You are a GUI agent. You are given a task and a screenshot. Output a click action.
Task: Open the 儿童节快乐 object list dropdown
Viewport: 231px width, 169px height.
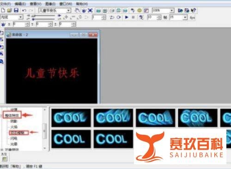tap(69, 11)
